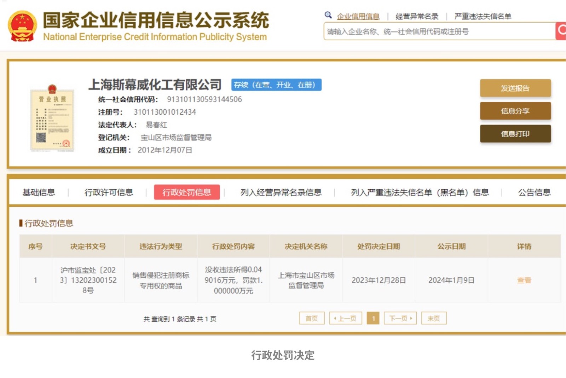
Task: Click the site title 国家企业信用信息公示系统
Action: [x=156, y=20]
